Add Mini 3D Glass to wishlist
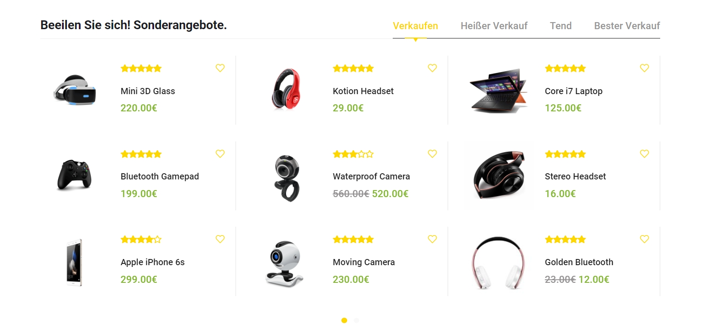Screen dimensions: 712x335 [220, 68]
